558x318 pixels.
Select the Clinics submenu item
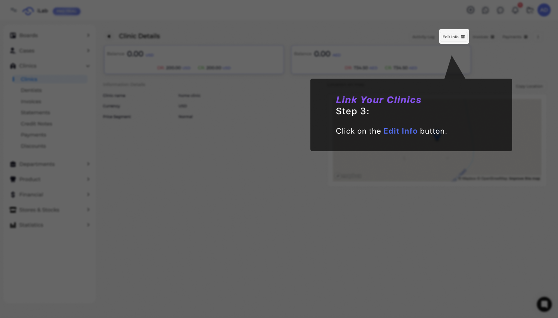[49, 79]
